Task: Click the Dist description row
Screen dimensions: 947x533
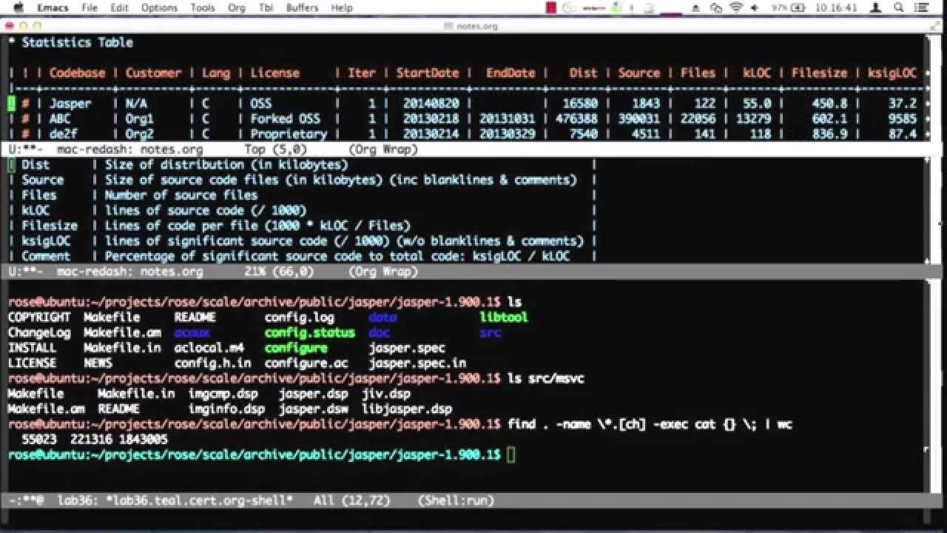Action: coord(302,164)
